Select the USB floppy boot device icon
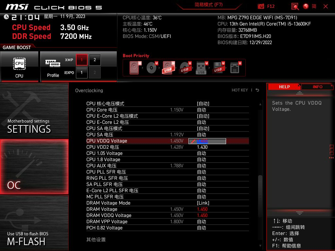 (x=218, y=67)
